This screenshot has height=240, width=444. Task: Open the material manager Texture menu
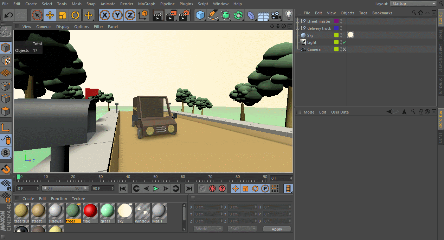tap(78, 199)
